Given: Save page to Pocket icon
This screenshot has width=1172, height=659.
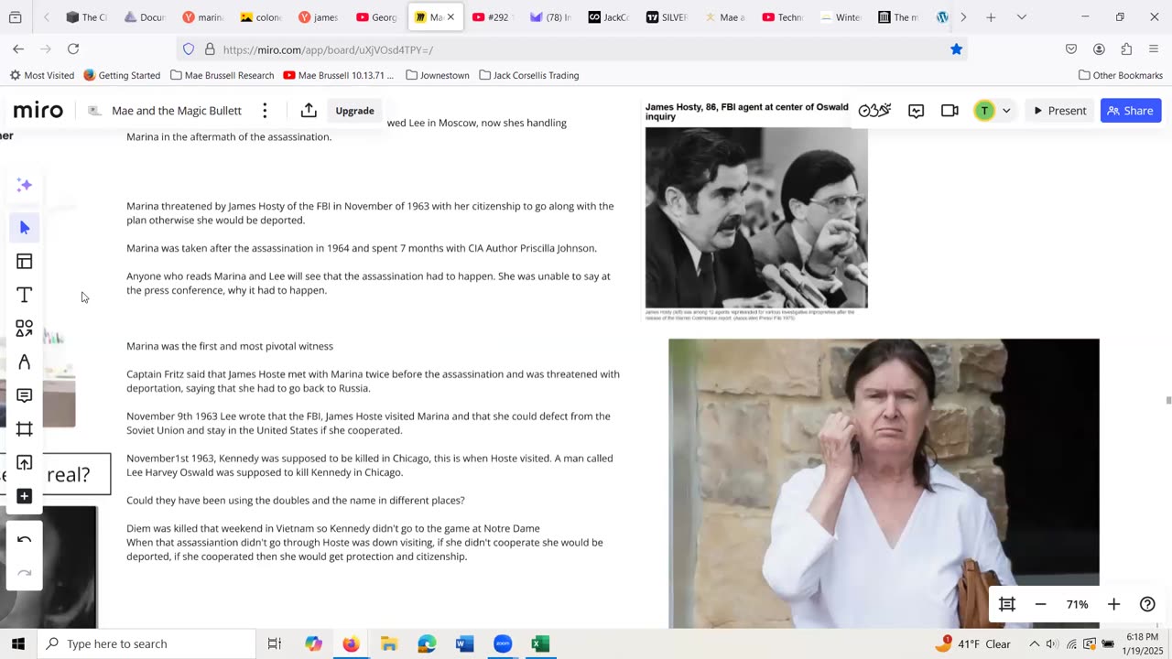Looking at the screenshot, I should (x=1071, y=49).
